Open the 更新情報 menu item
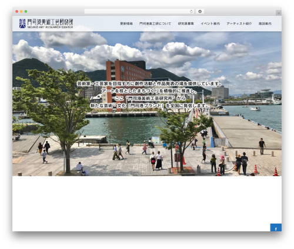Screen dimensions: 294x249 126,24
